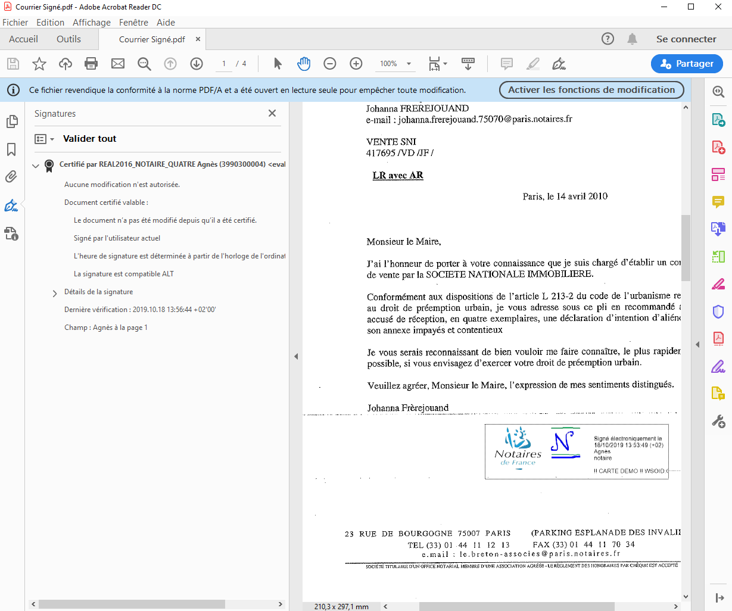The width and height of the screenshot is (732, 611).
Task: Open the bookmarks panel
Action: (11, 149)
